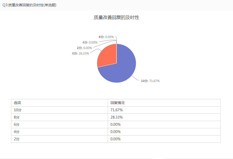Click the 选项 table column header
Screen dimensions: 233x159
(x=17, y=103)
